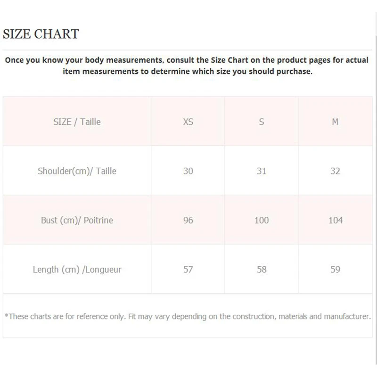Pick shoulder value 32 for M

pos(335,171)
